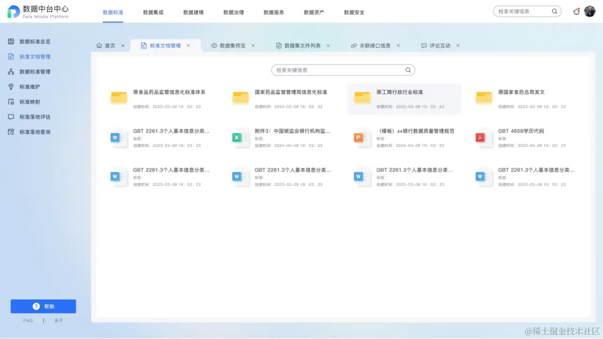Open the 原食品药品监管信息化标准体系 folder icon
603x339 pixels.
118,98
